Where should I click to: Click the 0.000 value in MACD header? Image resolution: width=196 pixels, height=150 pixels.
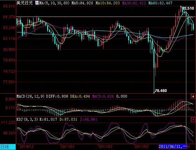122,96
